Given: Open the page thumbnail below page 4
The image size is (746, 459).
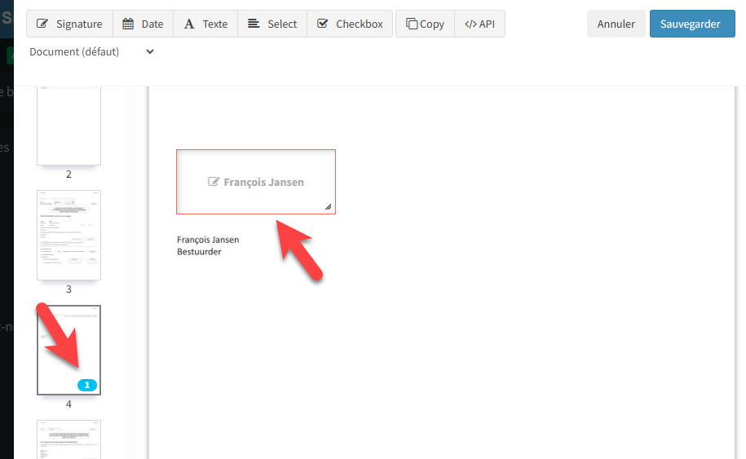Looking at the screenshot, I should pyautogui.click(x=69, y=439).
